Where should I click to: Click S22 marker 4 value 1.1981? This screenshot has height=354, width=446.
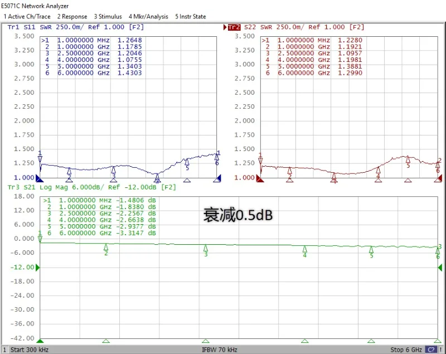point(350,60)
